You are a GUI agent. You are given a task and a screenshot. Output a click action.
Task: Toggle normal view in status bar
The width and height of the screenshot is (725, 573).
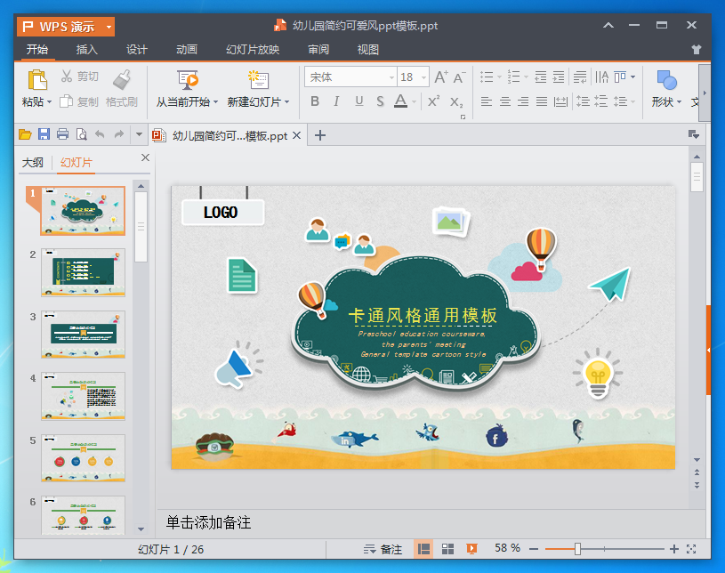[x=423, y=549]
